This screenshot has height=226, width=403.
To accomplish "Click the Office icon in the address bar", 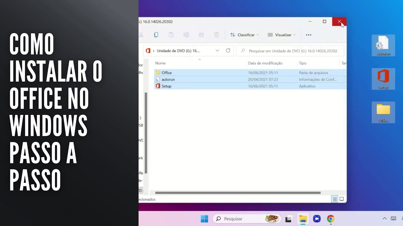I will (148, 51).
